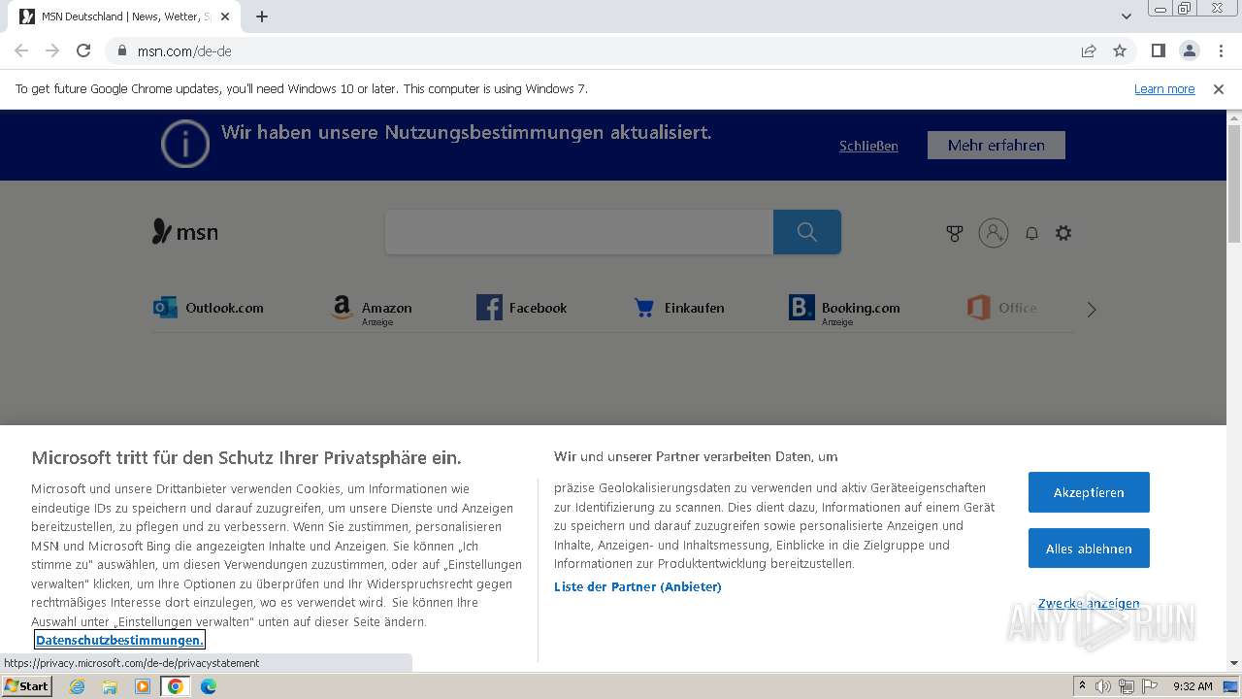1242x699 pixels.
Task: Open the Amazon shortcut
Action: pyautogui.click(x=372, y=309)
